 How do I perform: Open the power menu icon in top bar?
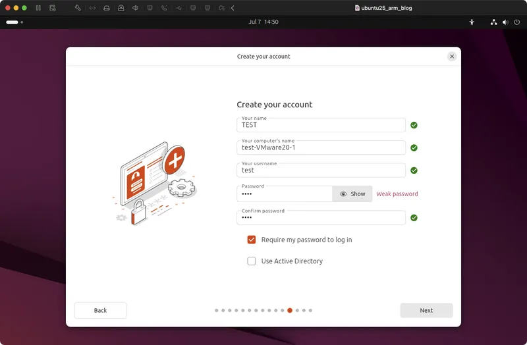[x=516, y=22]
